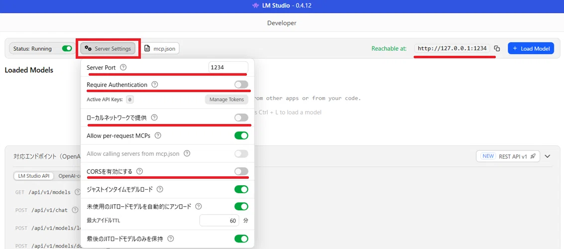Toggle 最後のJITロードモデルのみを保持 switch

pyautogui.click(x=241, y=239)
